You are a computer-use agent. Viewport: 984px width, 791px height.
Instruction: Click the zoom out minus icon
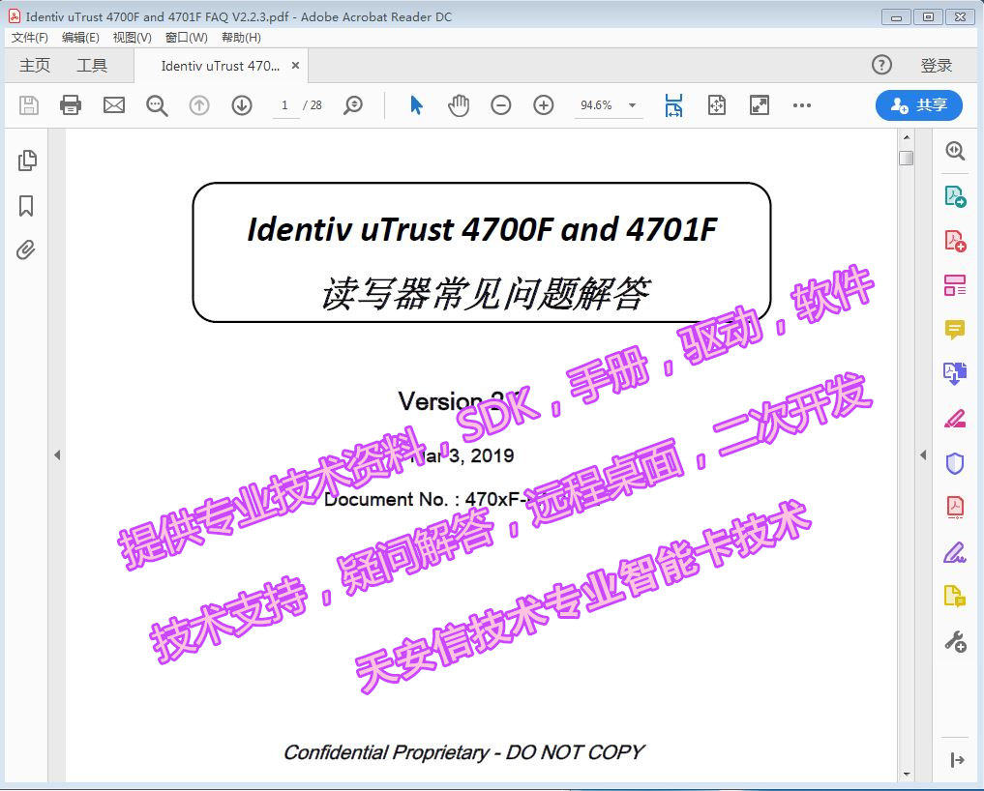pos(501,105)
